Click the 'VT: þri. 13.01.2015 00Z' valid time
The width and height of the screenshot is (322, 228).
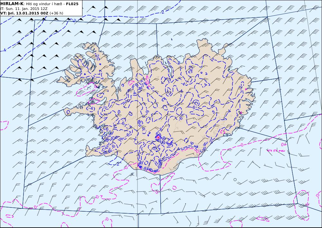24,13
